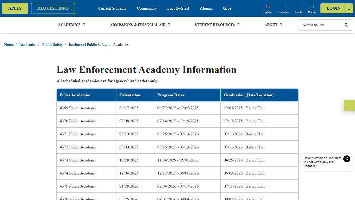Click the APPLY button
355x200 pixels.
pyautogui.click(x=15, y=8)
